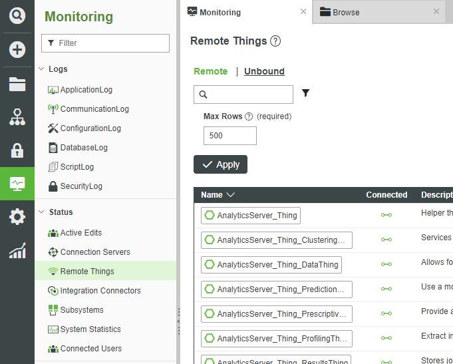The width and height of the screenshot is (453, 364).
Task: Click the plus New icon in sidebar
Action: click(x=17, y=50)
